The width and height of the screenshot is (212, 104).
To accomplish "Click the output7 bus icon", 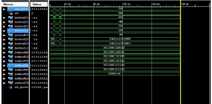I will tap(10, 83).
